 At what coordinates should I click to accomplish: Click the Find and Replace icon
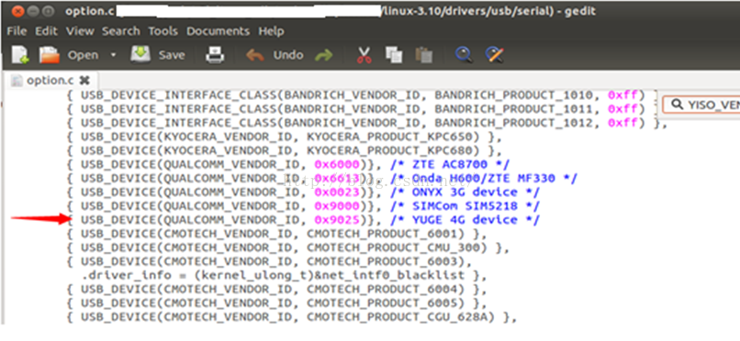pyautogui.click(x=495, y=55)
